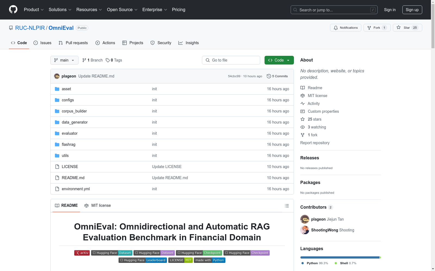Click the asset folder icon

click(57, 89)
